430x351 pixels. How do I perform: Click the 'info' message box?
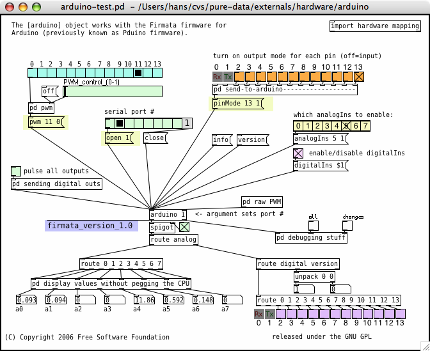pyautogui.click(x=221, y=139)
